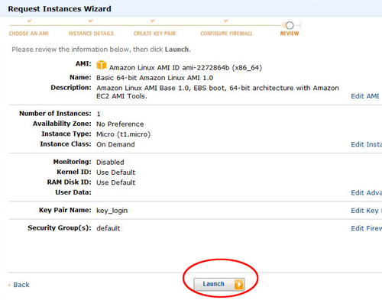382x300 pixels.
Task: Click text 'Basic 64-bit Amazon Linux AMI 1.0'
Action: 155,78
